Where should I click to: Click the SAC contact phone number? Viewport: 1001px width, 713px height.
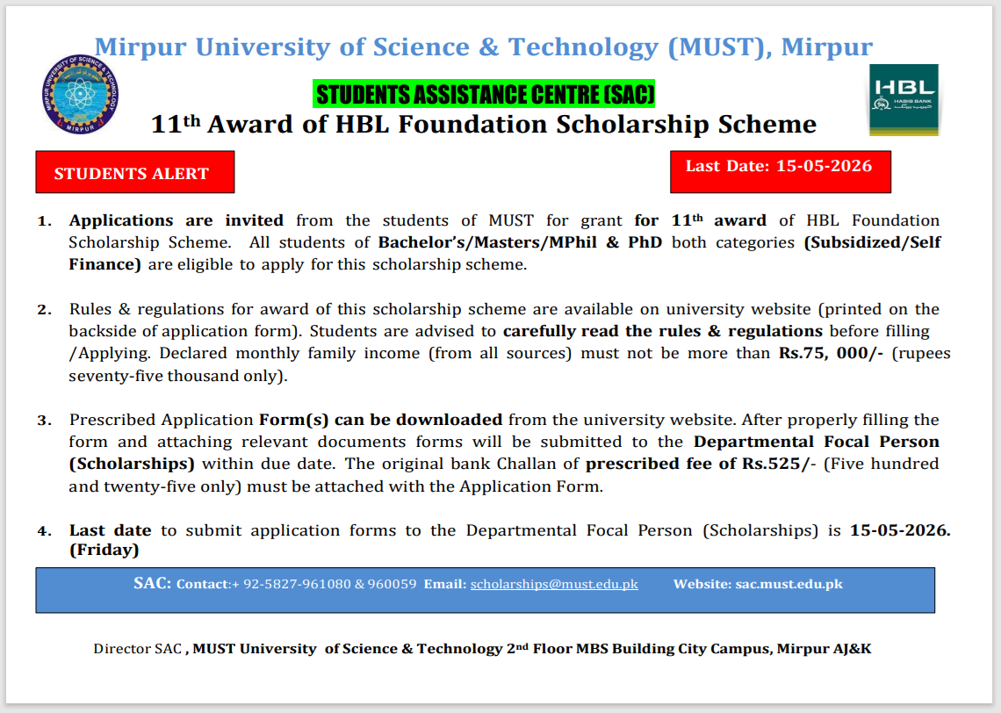(x=324, y=584)
